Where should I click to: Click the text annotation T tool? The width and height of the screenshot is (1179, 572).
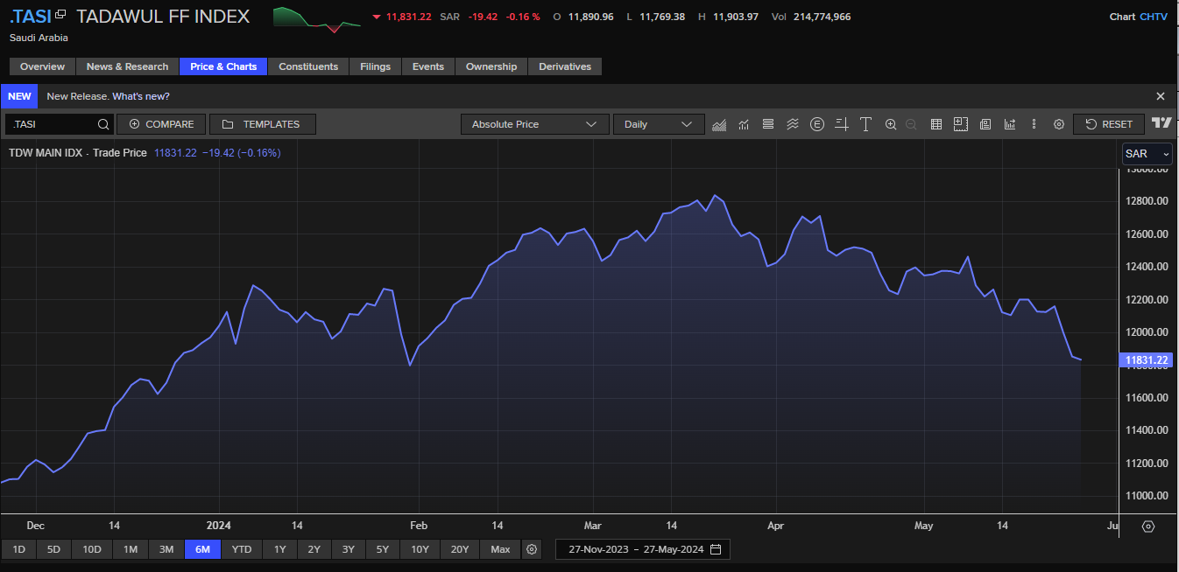[865, 124]
